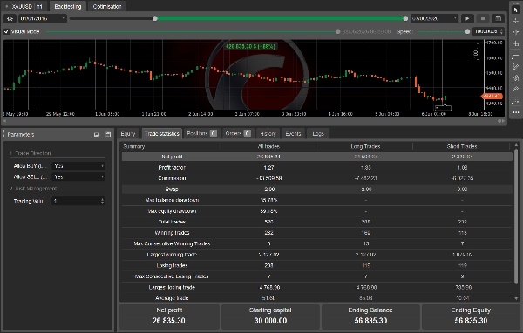Open the Allow BUY dropdown
Screen dimensions: 523x333
click(78, 166)
